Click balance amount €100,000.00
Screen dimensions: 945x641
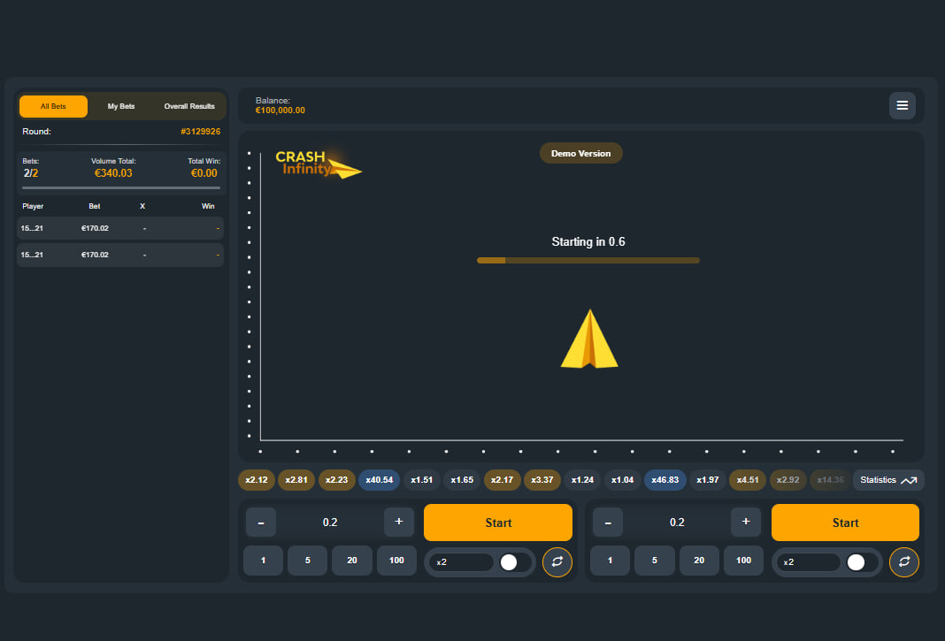(x=280, y=111)
